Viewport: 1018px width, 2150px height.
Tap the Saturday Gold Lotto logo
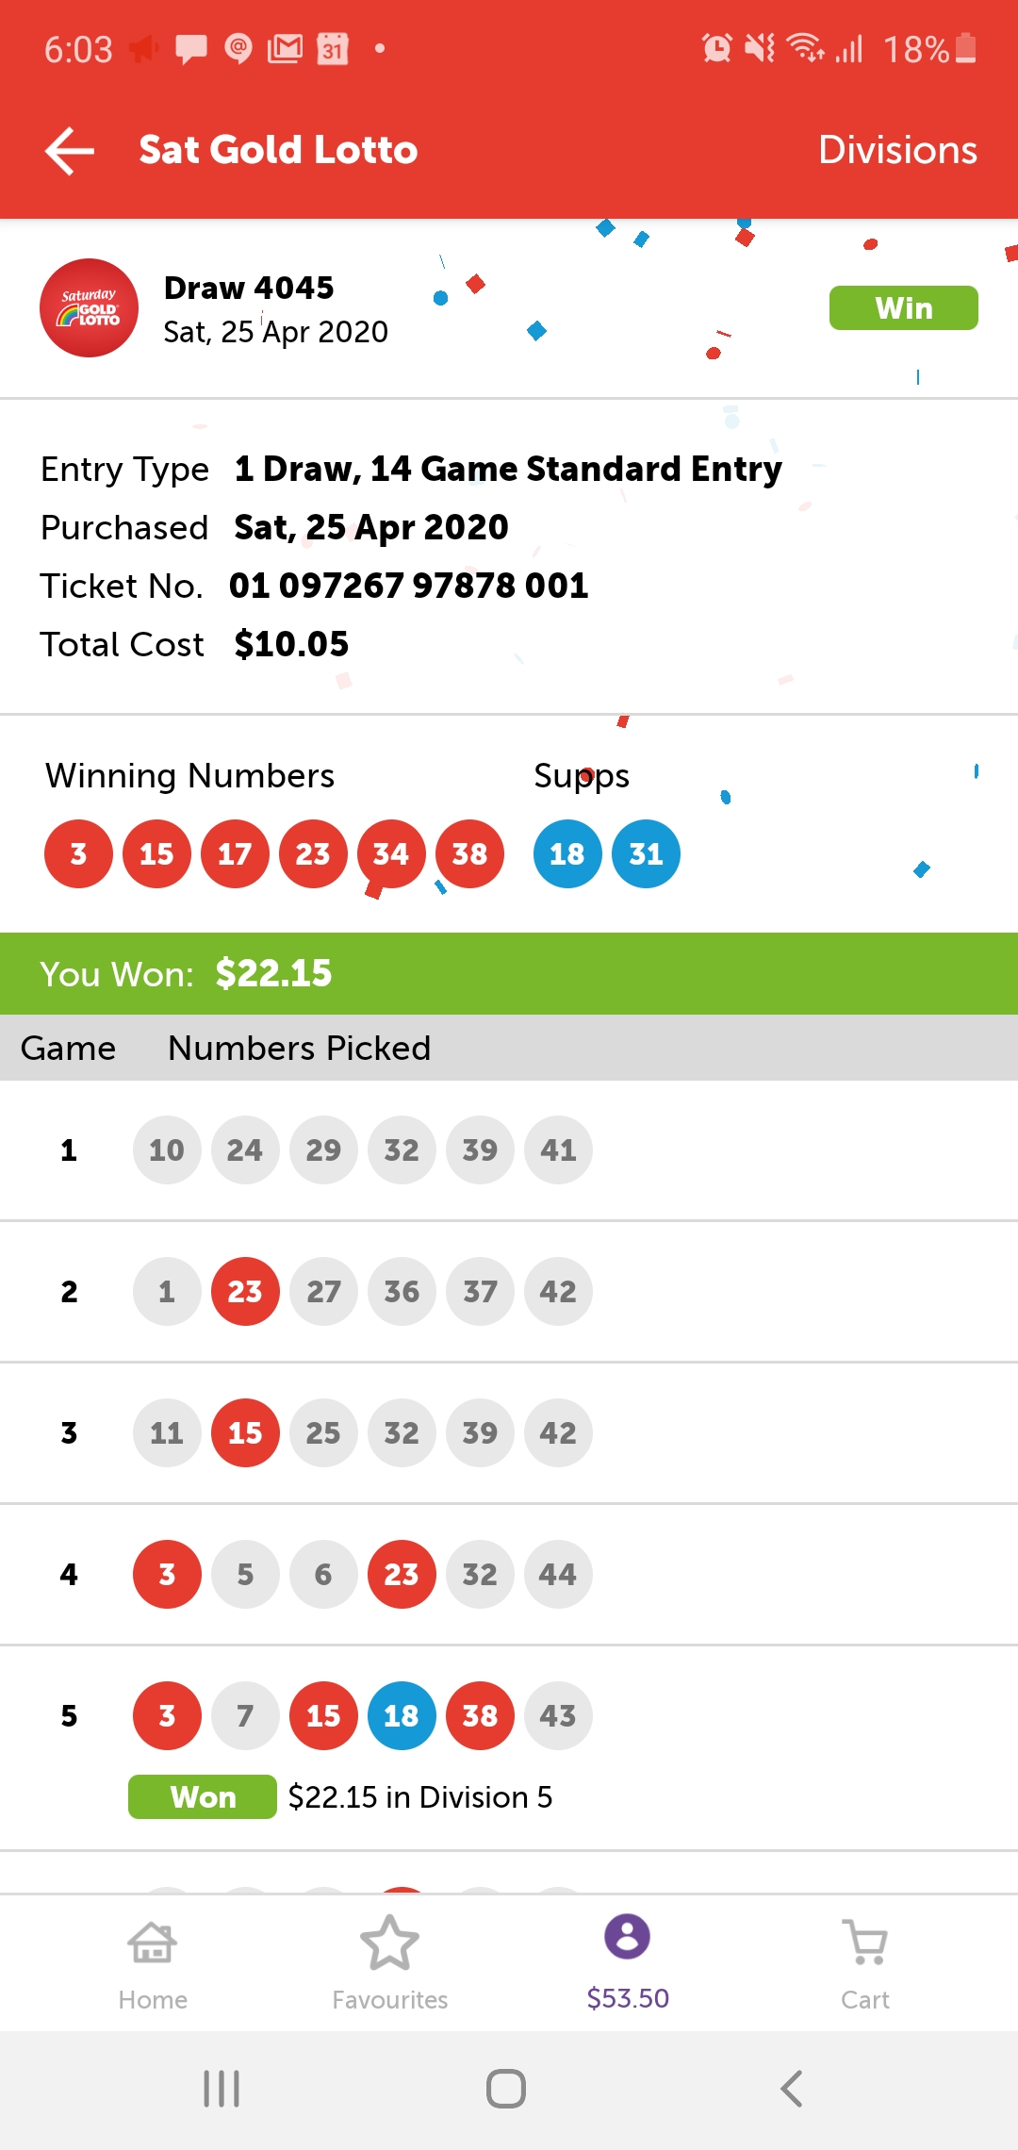click(x=89, y=308)
